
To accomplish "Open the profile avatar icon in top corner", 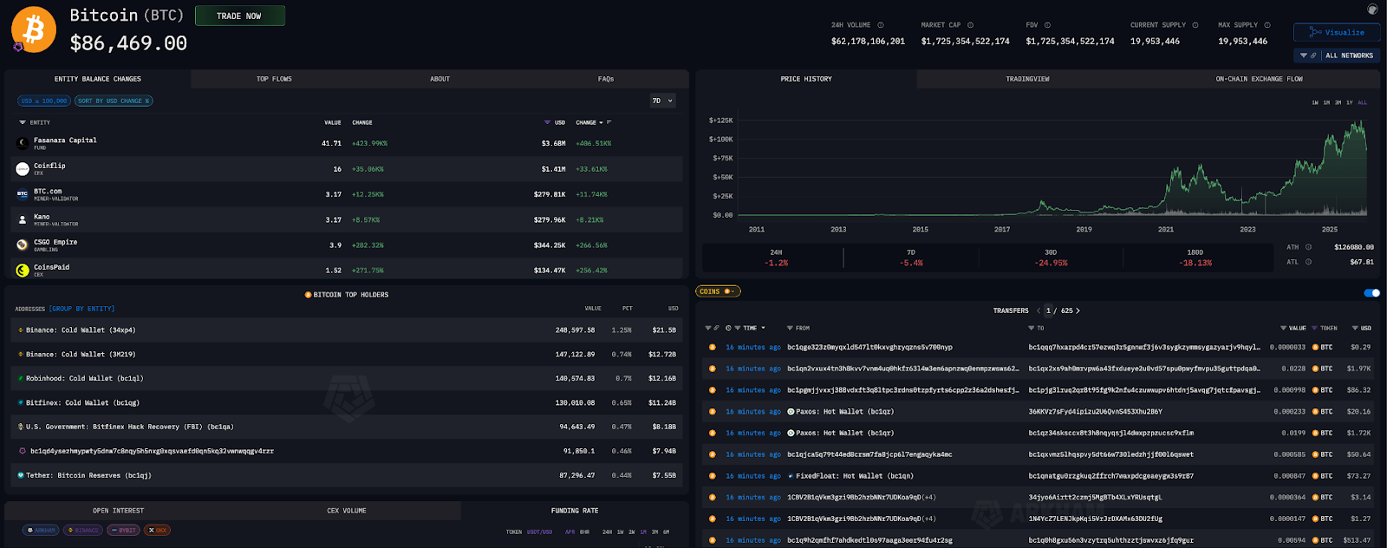I will (1372, 9).
